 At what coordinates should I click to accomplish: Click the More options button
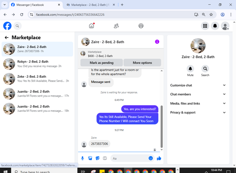coord(143,63)
